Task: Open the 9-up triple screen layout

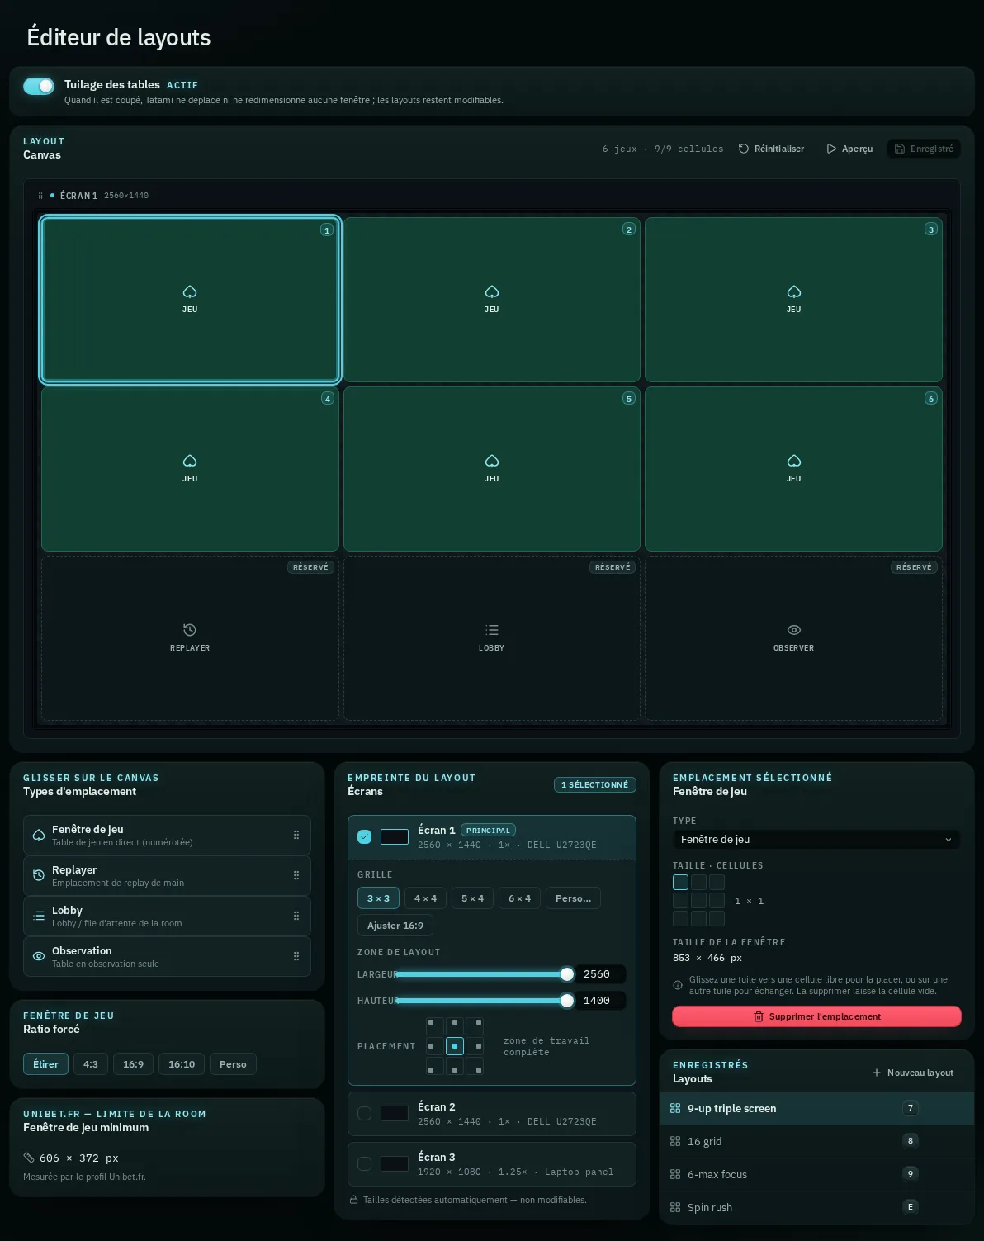Action: click(816, 1108)
